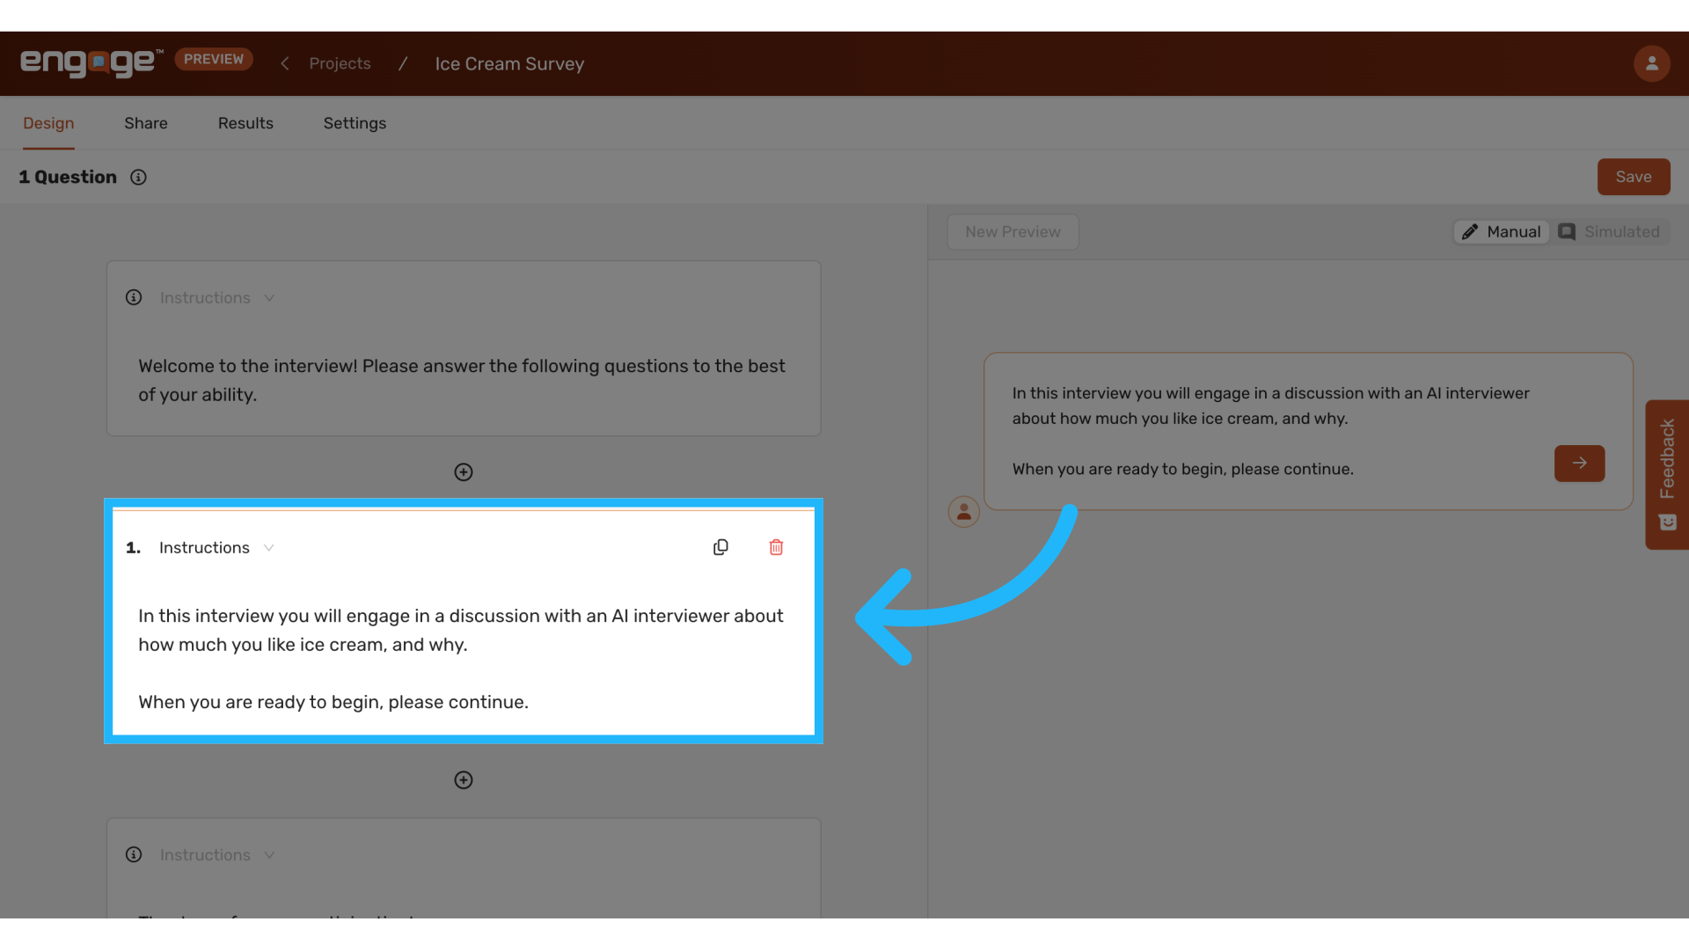Expand the question type dropdown for question 1
Image resolution: width=1689 pixels, height=950 pixels.
click(x=268, y=547)
